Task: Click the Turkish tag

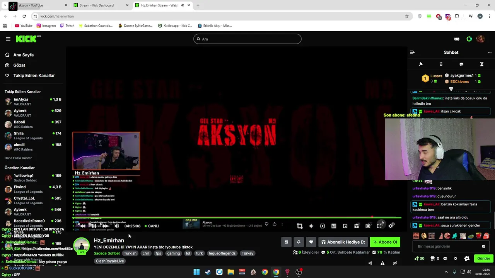Action: coord(130,253)
